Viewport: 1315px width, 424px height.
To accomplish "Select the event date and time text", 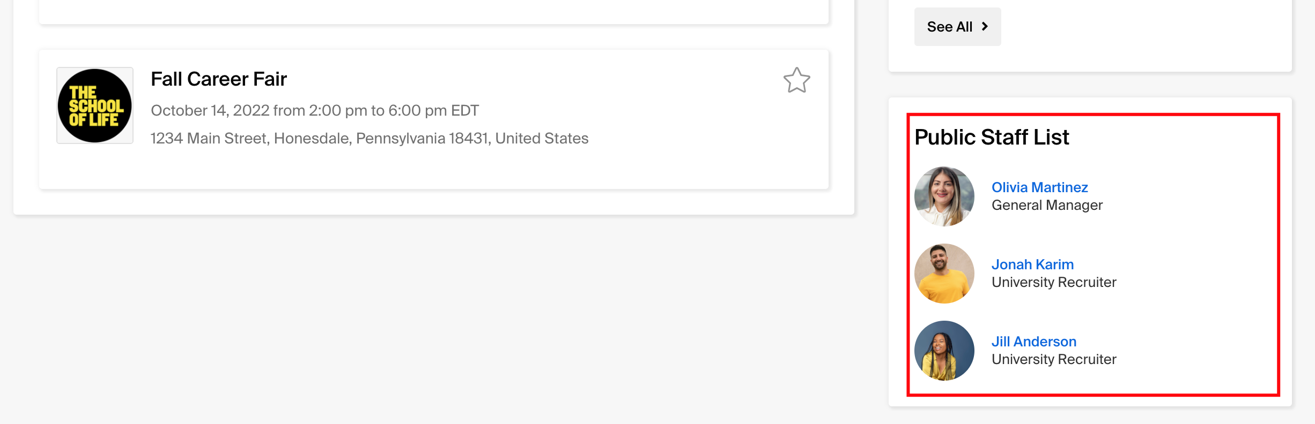I will [x=315, y=110].
